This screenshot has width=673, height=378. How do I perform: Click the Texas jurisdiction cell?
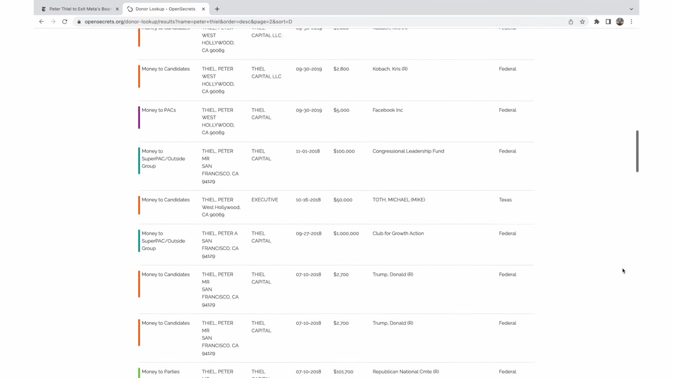(505, 200)
